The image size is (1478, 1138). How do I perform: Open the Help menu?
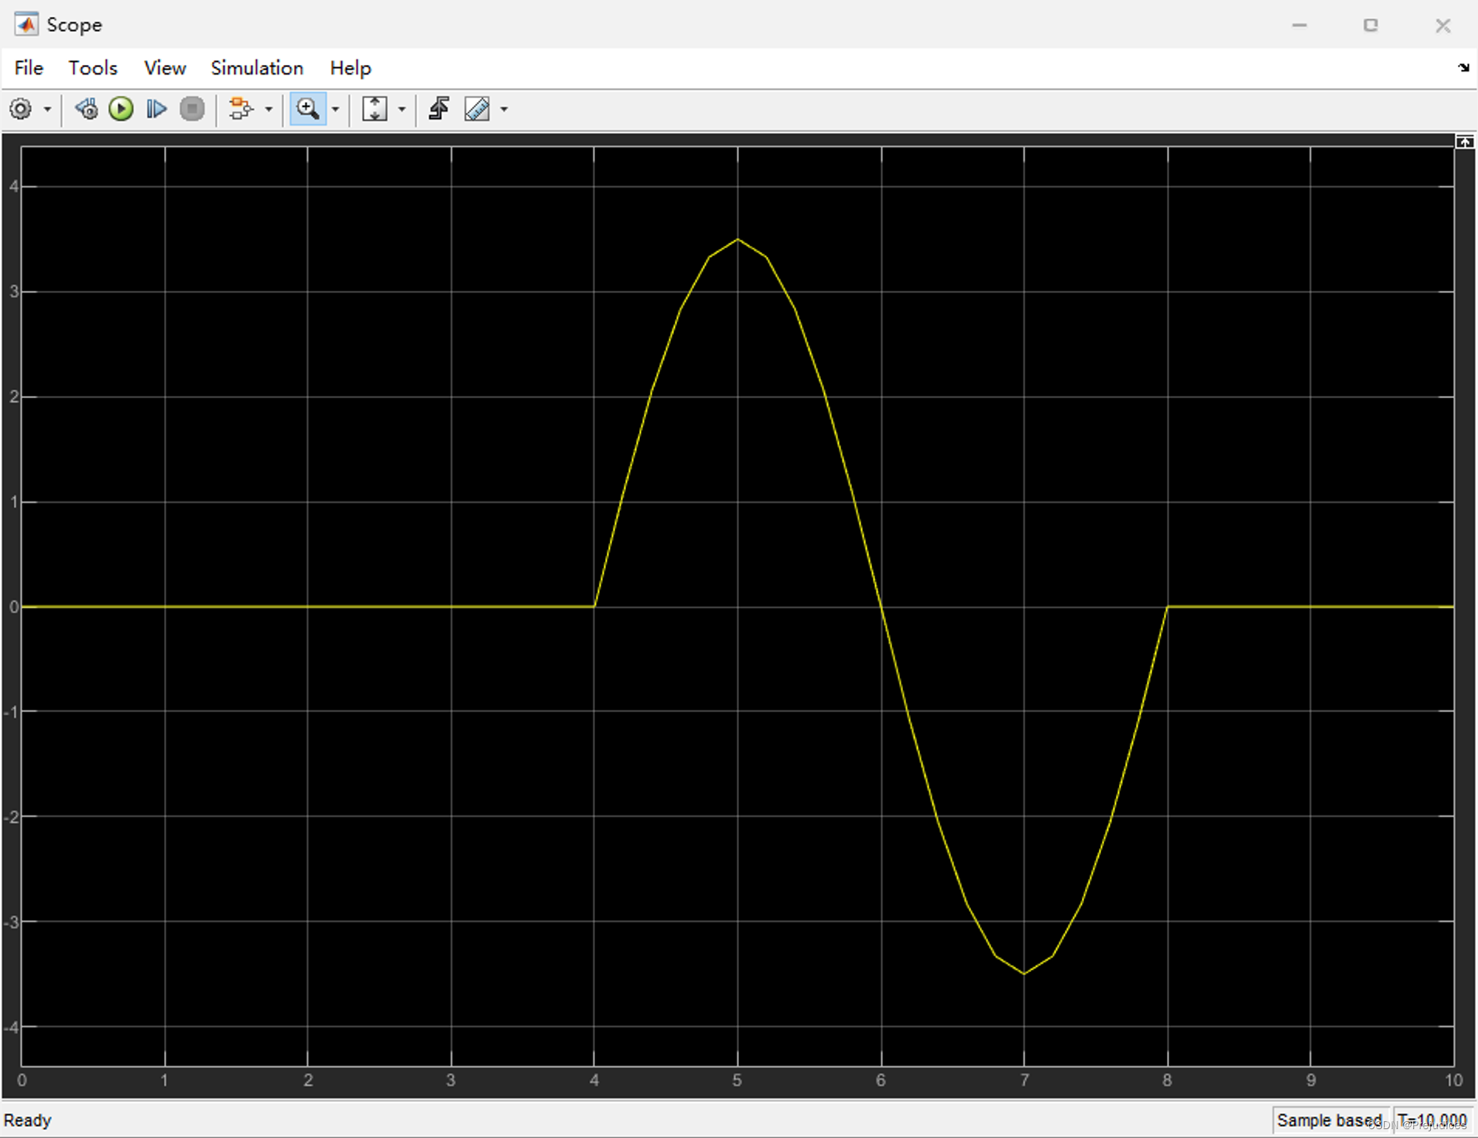[350, 68]
